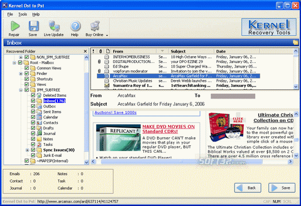Select the Inbox(176) folder
The height and width of the screenshot is (206, 301).
(54, 101)
